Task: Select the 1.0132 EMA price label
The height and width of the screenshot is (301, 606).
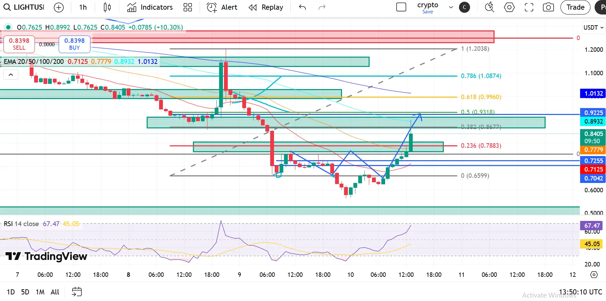Action: [x=593, y=94]
